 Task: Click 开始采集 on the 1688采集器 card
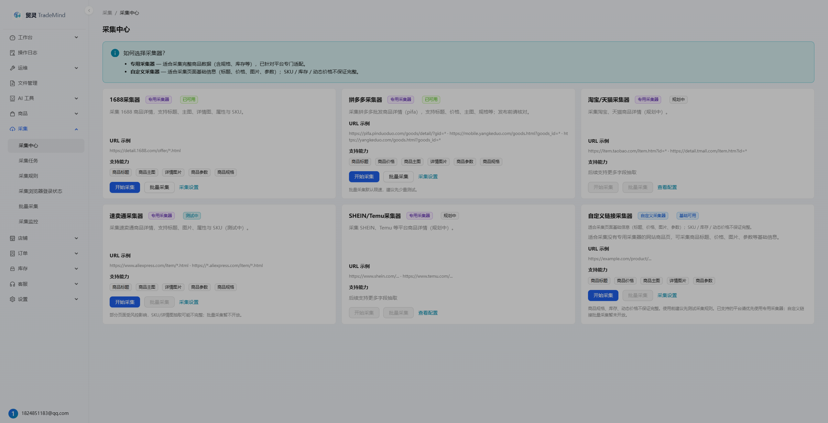pos(125,187)
